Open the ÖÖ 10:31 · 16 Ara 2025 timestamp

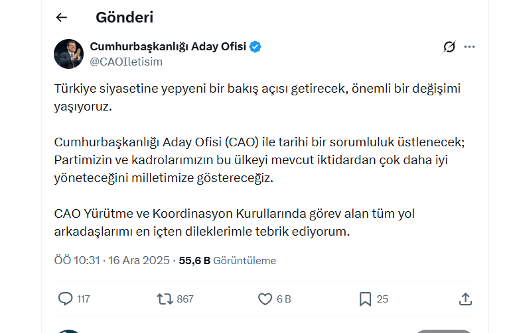click(x=111, y=261)
